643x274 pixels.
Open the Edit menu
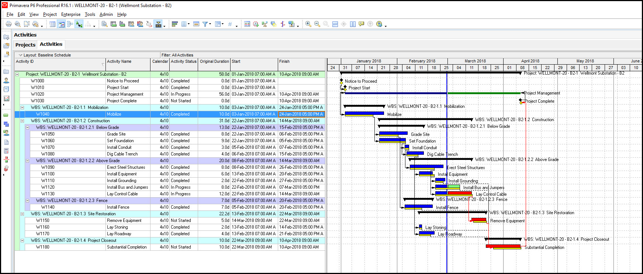(21, 14)
